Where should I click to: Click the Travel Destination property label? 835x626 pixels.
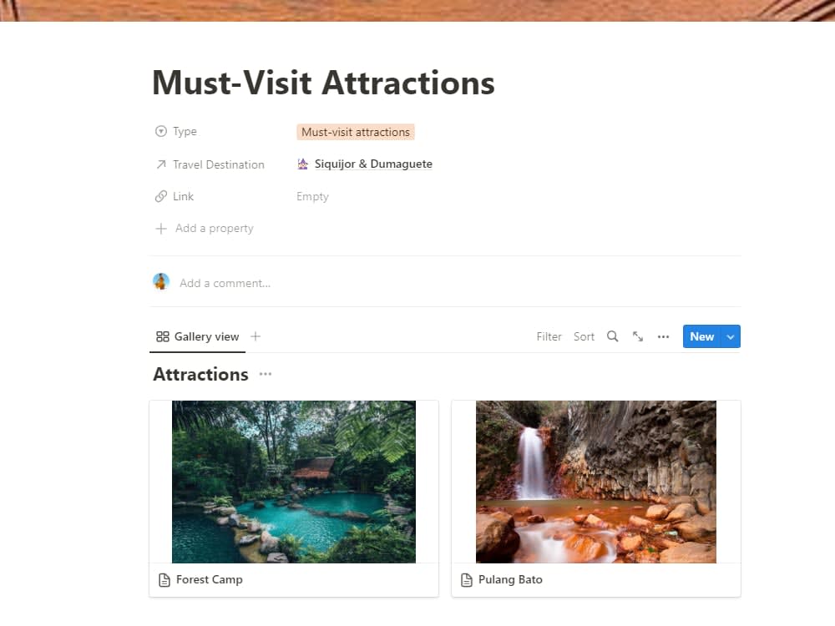point(218,164)
